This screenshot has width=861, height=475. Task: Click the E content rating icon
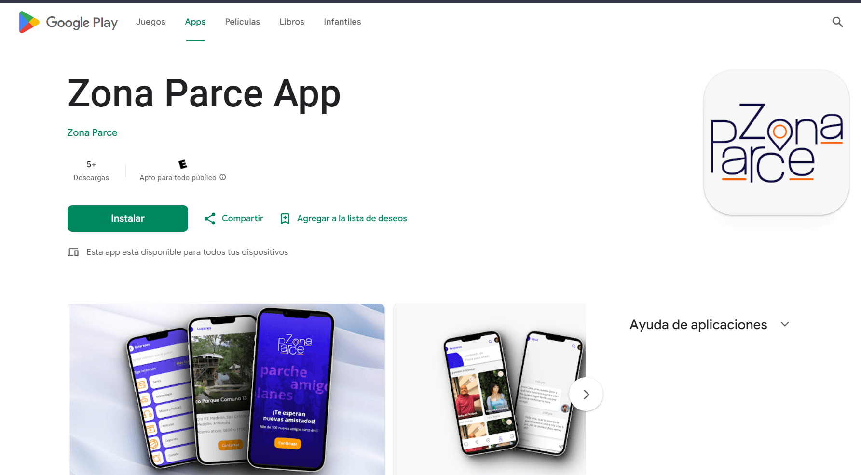tap(183, 164)
